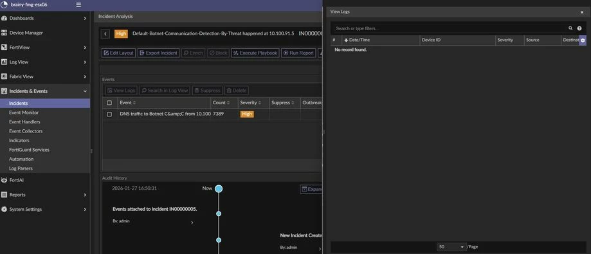The image size is (591, 254).
Task: Click the System Settings gear icon
Action: coord(4,209)
